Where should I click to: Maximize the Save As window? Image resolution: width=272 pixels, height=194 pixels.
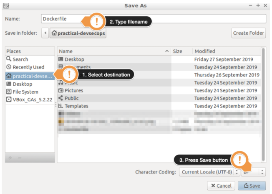click(x=258, y=5)
